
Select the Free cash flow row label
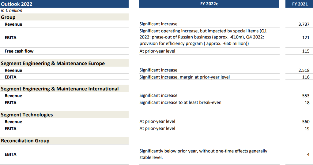[19, 51]
